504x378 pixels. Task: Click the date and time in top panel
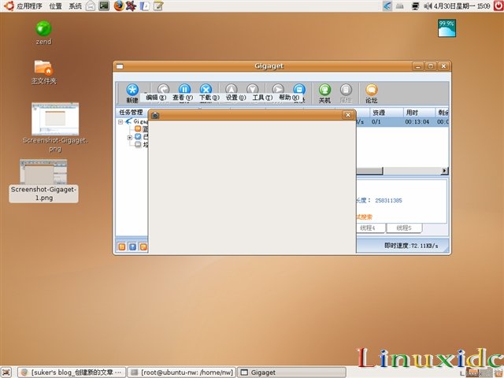click(462, 6)
